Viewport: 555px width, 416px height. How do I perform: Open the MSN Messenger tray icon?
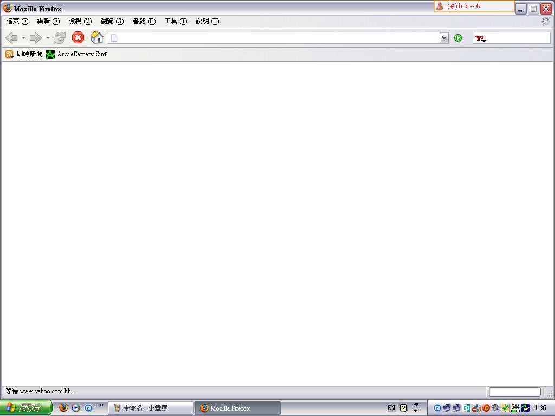click(x=476, y=408)
